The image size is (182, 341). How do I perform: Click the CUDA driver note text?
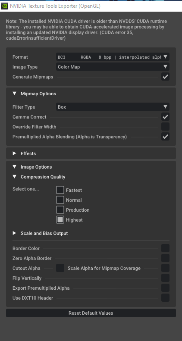point(87,30)
